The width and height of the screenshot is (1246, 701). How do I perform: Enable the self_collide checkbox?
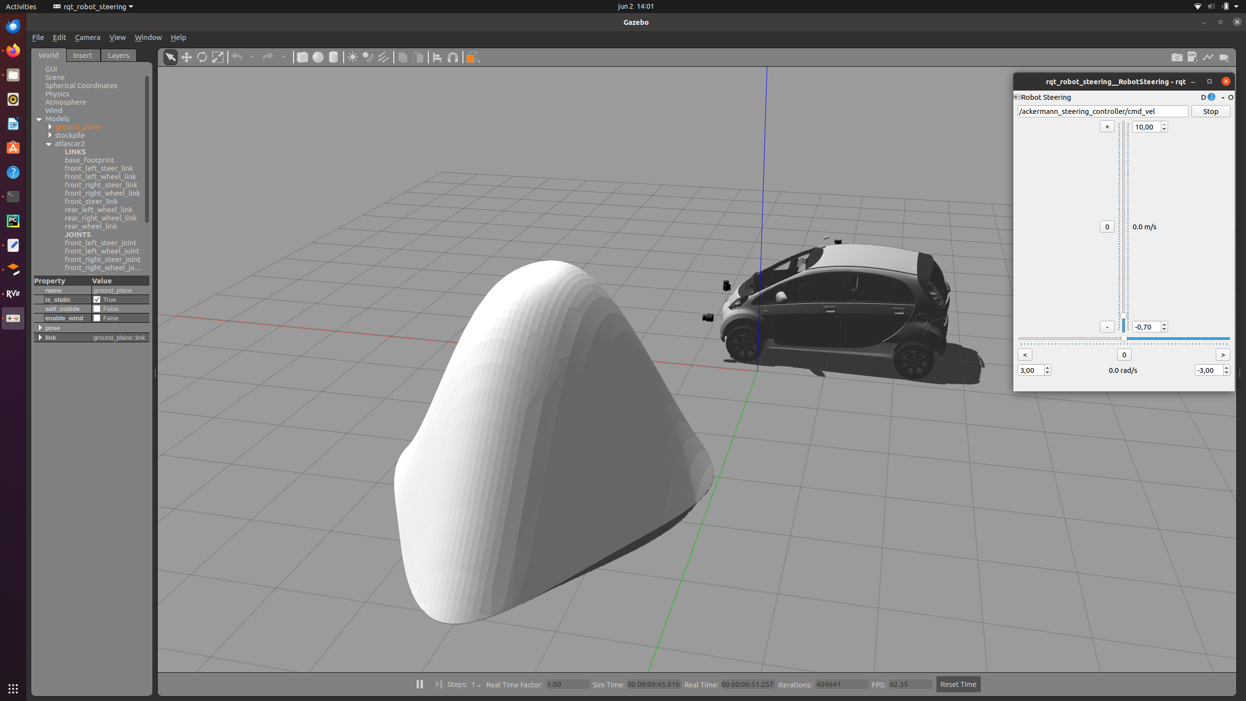click(97, 309)
